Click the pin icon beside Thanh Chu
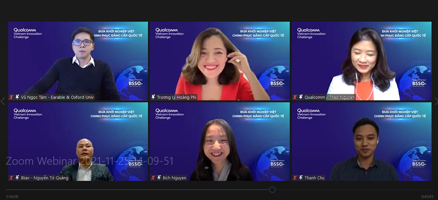The width and height of the screenshot is (438, 200). pyautogui.click(x=301, y=178)
